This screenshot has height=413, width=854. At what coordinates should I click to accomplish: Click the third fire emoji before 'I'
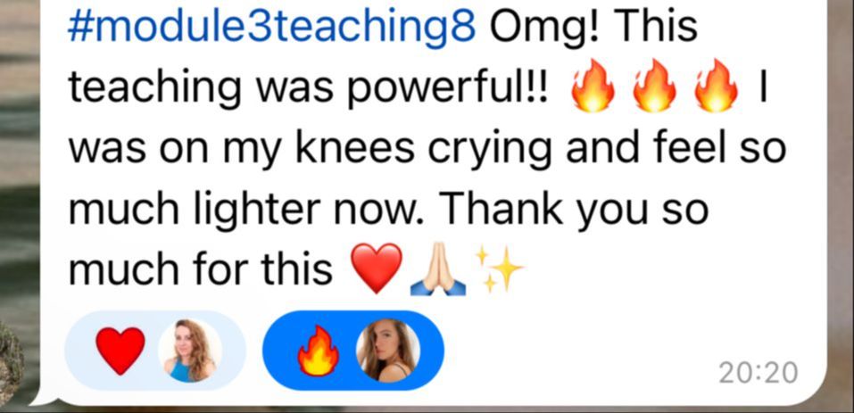click(x=717, y=86)
